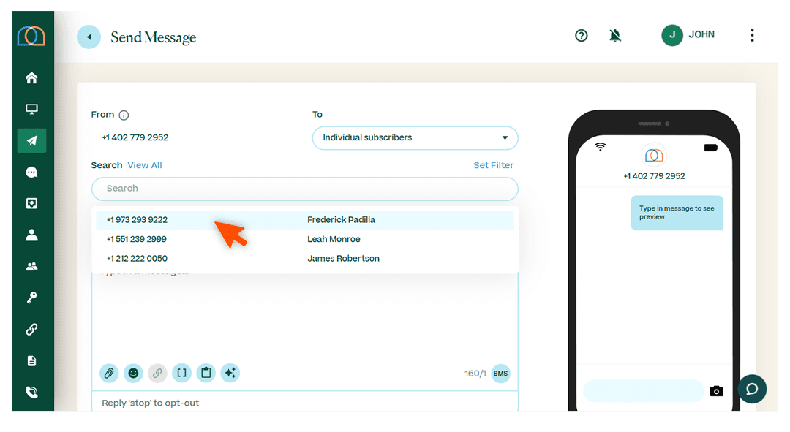Open templates with the clipboard icon
Screen dimensions: 790x432
[x=206, y=373]
